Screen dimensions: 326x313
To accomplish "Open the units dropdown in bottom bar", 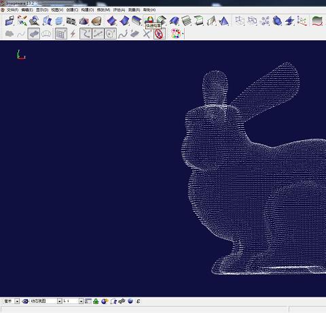I will tap(17, 301).
